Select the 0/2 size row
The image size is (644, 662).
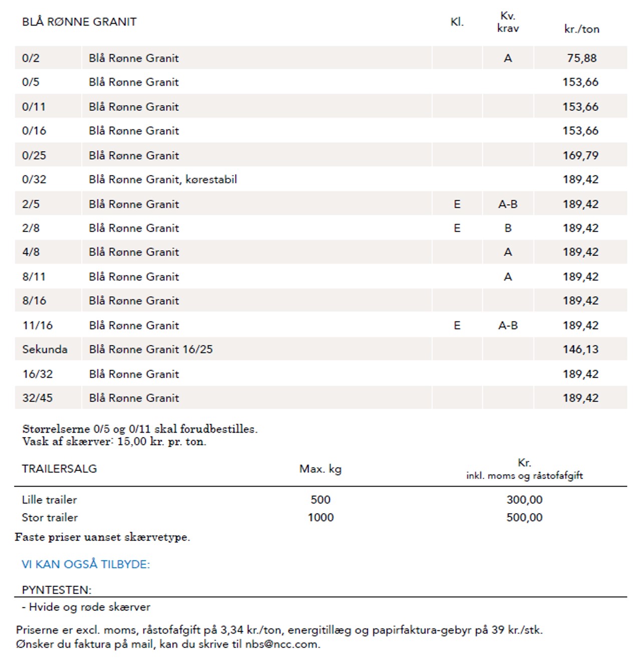[320, 58]
